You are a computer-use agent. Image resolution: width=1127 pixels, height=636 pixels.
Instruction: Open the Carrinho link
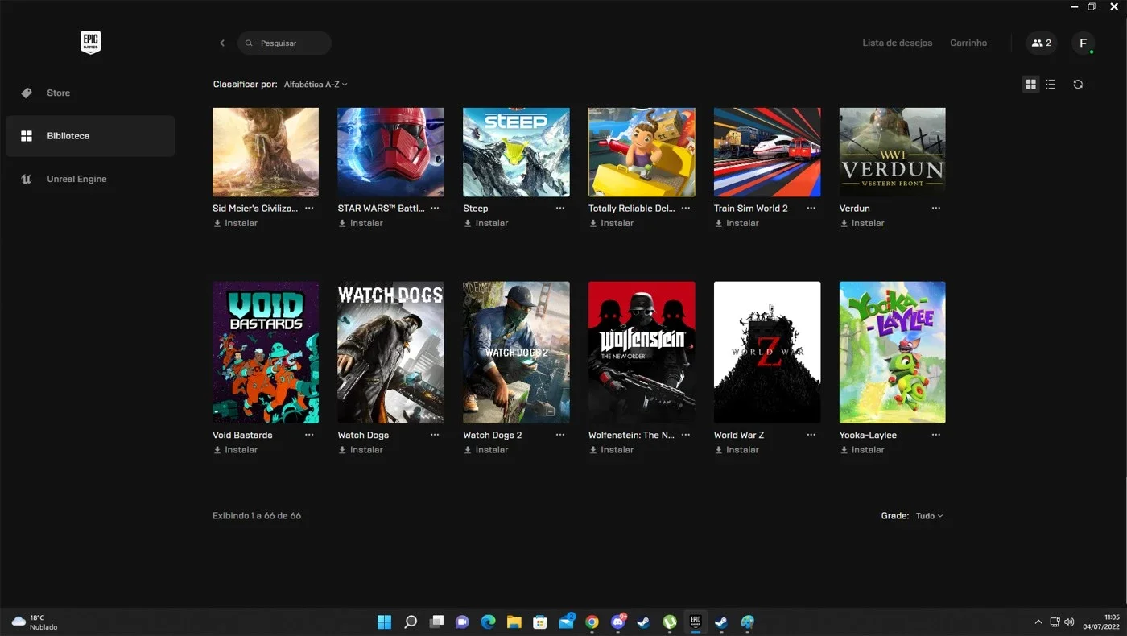point(968,43)
